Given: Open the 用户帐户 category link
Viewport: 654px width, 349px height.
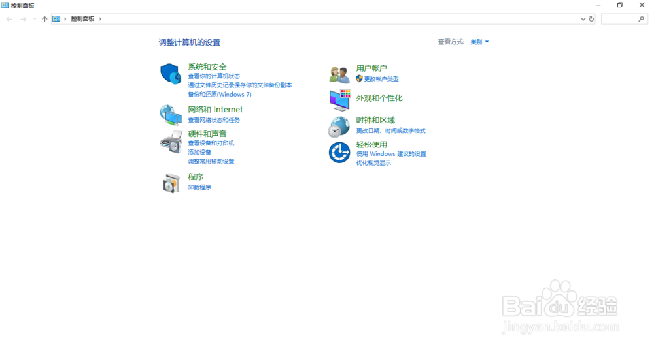Looking at the screenshot, I should [371, 68].
